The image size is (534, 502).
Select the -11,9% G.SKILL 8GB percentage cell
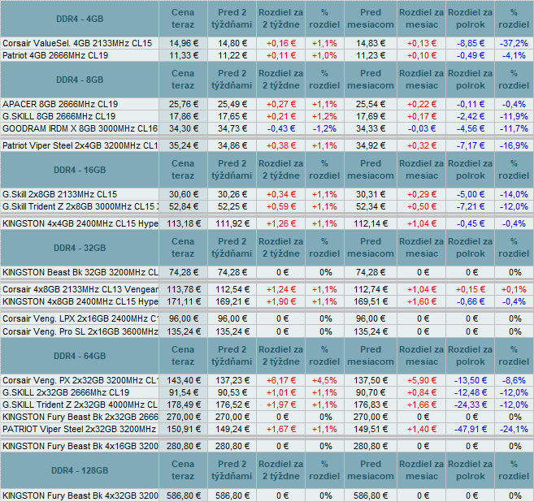pos(514,116)
